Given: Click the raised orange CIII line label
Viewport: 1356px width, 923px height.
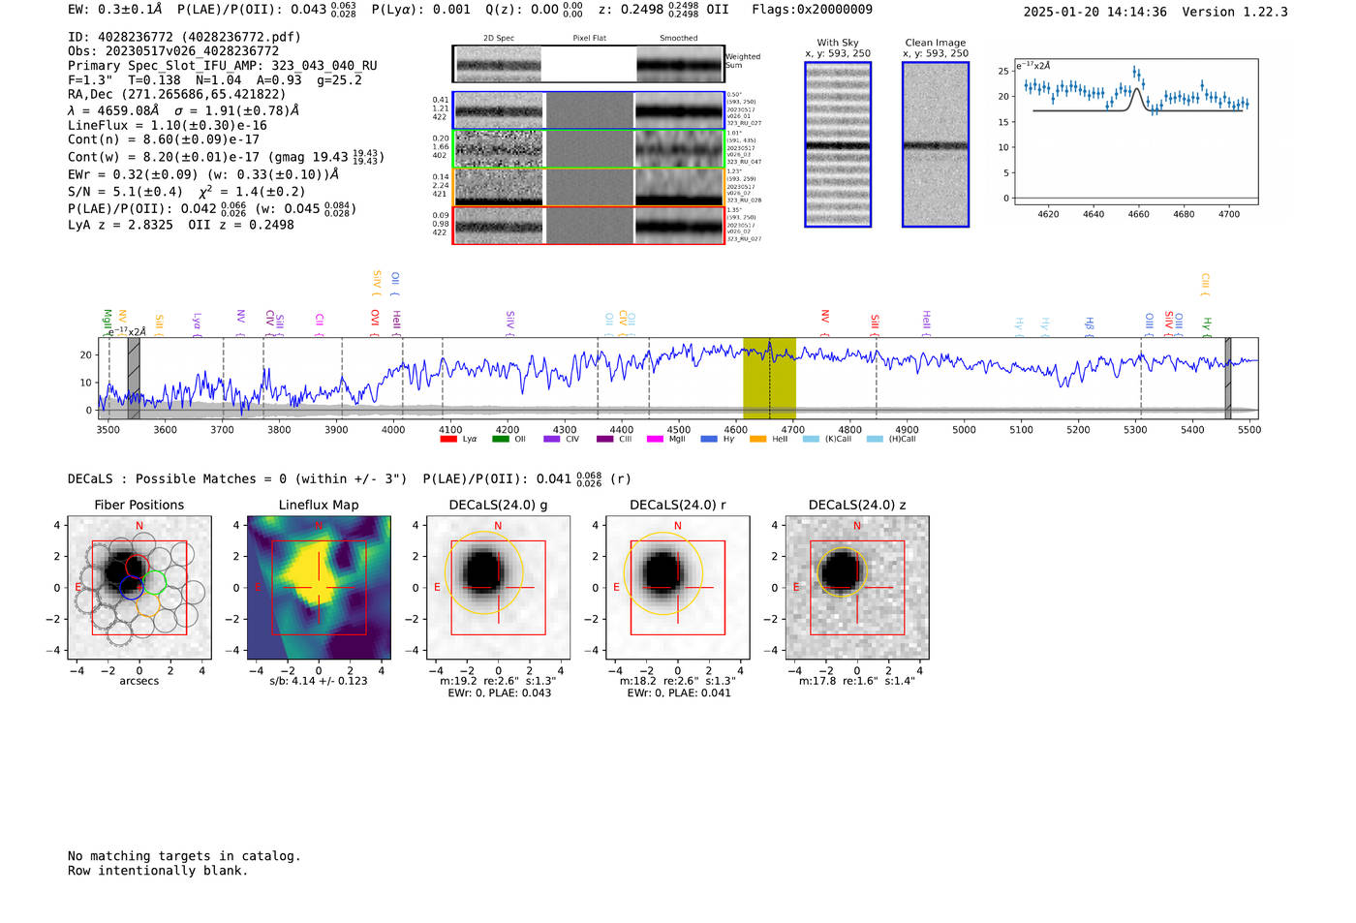Looking at the screenshot, I should click(x=1206, y=285).
